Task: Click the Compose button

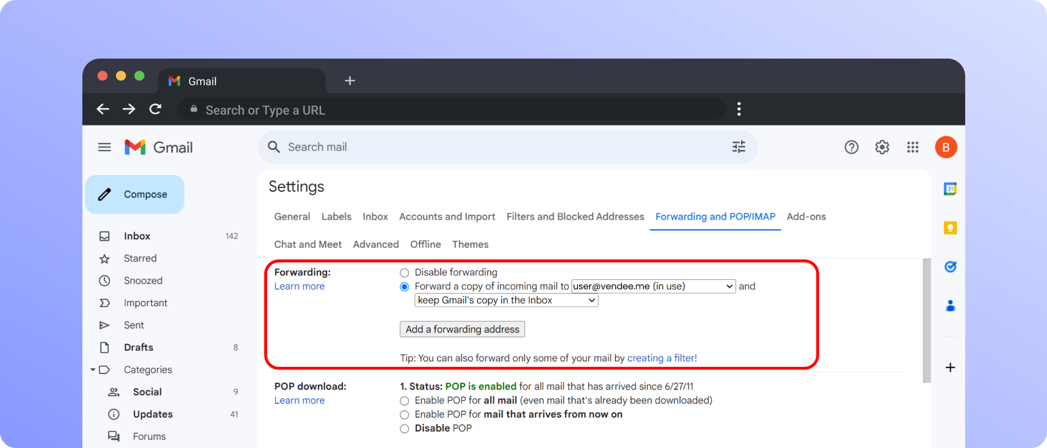Action: (x=134, y=194)
